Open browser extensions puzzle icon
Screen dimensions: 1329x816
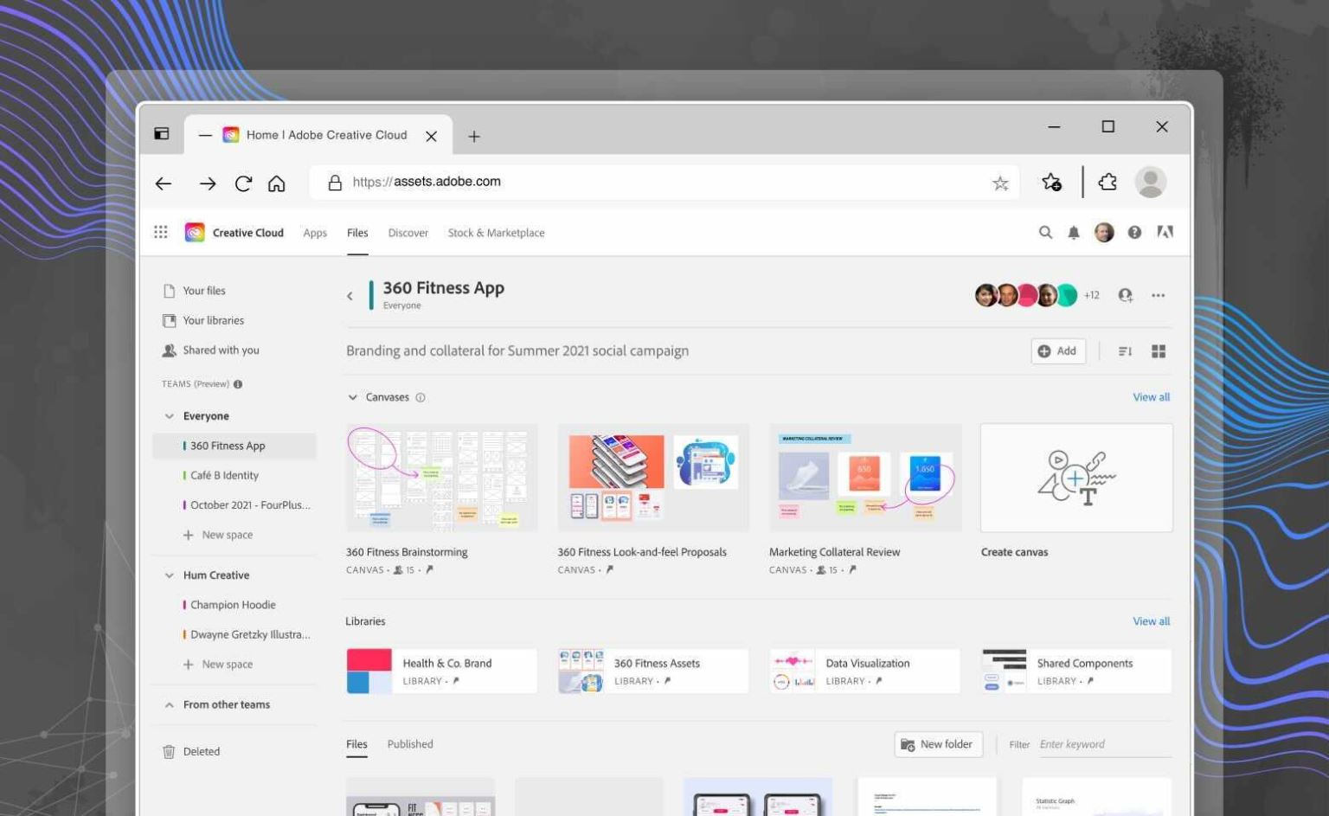point(1107,182)
